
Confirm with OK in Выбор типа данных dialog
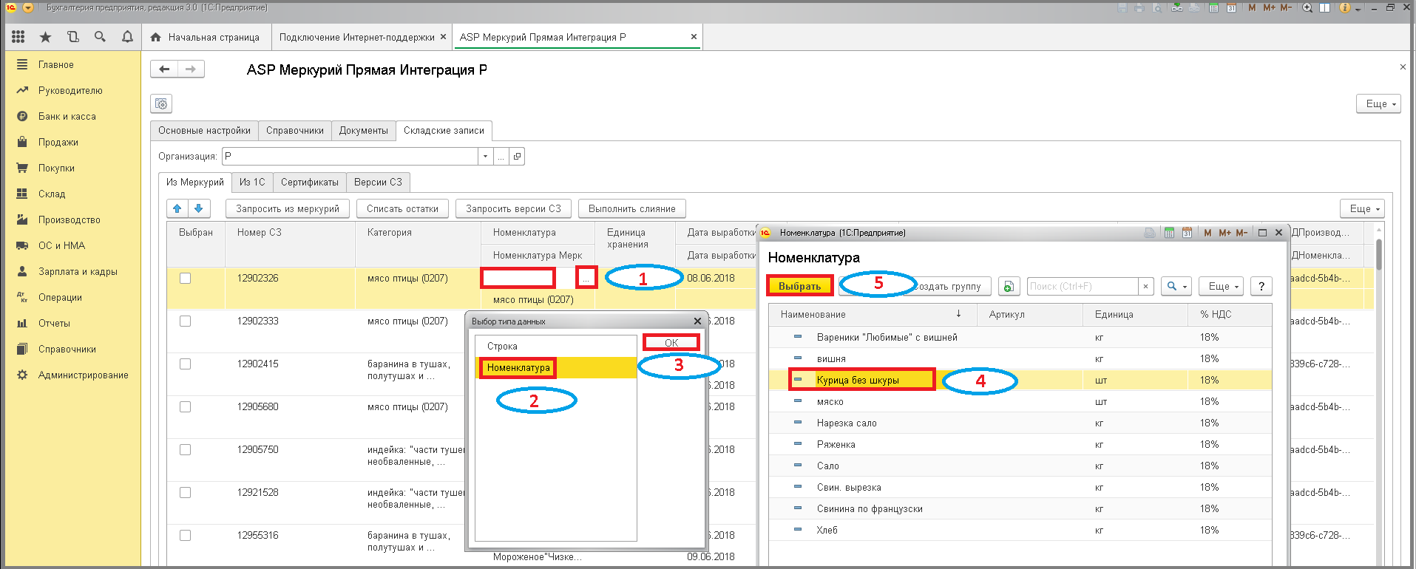(671, 342)
